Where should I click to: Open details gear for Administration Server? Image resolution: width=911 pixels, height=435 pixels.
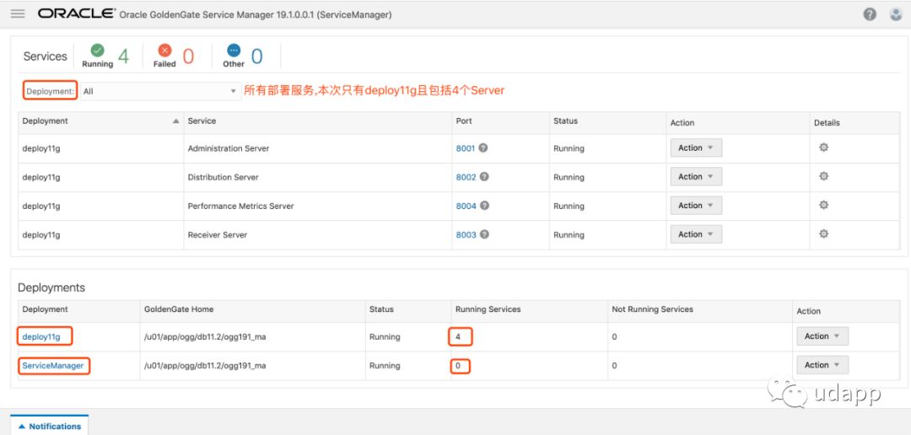click(x=823, y=148)
